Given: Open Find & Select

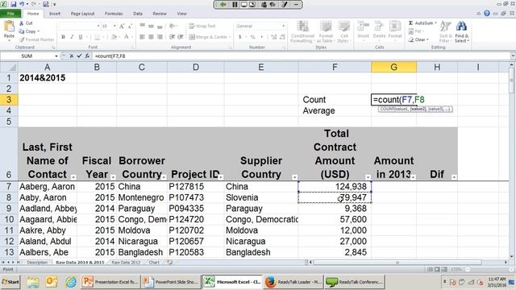Looking at the screenshot, I should pos(462,31).
